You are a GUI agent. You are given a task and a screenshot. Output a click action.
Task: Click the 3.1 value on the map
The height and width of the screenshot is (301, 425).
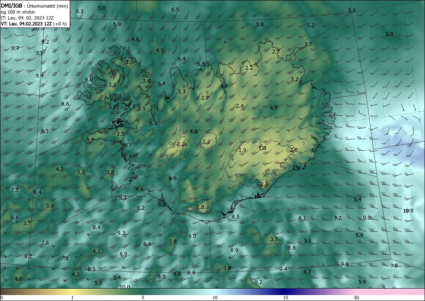click(x=112, y=85)
